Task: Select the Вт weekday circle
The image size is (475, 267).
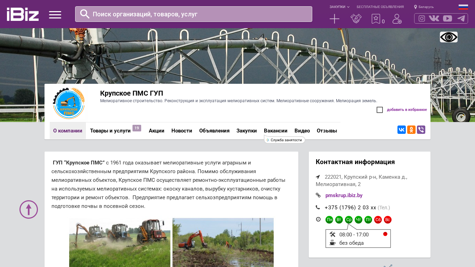Action: click(x=339, y=220)
